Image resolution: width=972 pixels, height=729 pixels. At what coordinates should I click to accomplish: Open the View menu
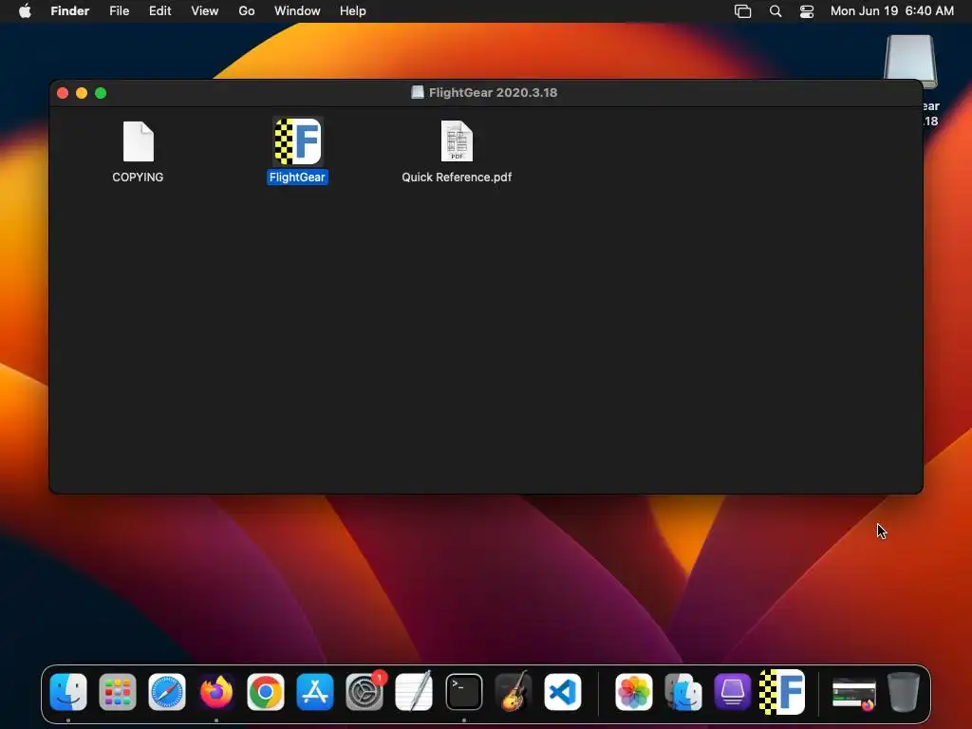(205, 11)
